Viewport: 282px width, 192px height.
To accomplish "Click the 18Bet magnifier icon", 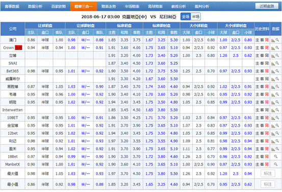I will coord(275,157).
